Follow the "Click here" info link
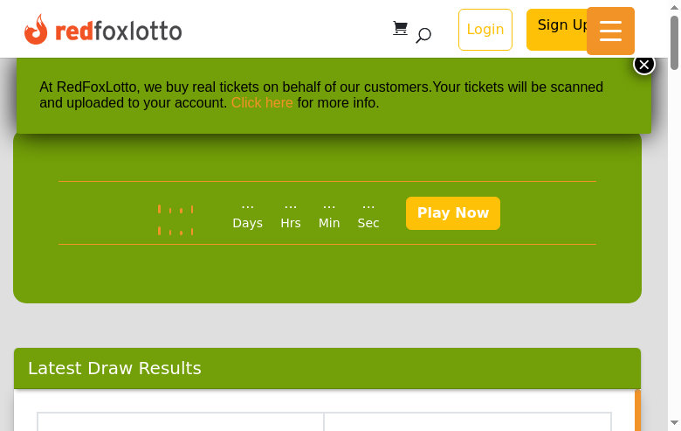Viewport: 681px width, 431px height. coord(262,103)
